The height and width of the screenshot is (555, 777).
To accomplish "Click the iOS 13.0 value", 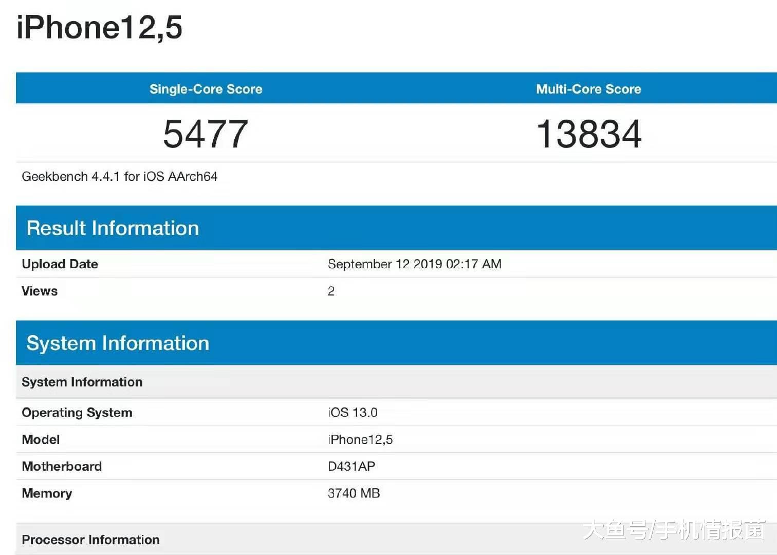I will point(353,413).
